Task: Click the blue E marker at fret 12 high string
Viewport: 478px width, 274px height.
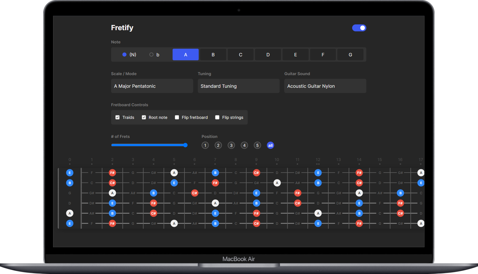Action: coord(318,173)
